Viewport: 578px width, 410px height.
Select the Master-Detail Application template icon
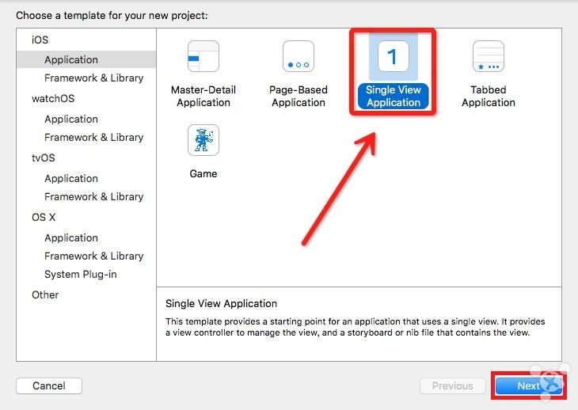coord(203,57)
